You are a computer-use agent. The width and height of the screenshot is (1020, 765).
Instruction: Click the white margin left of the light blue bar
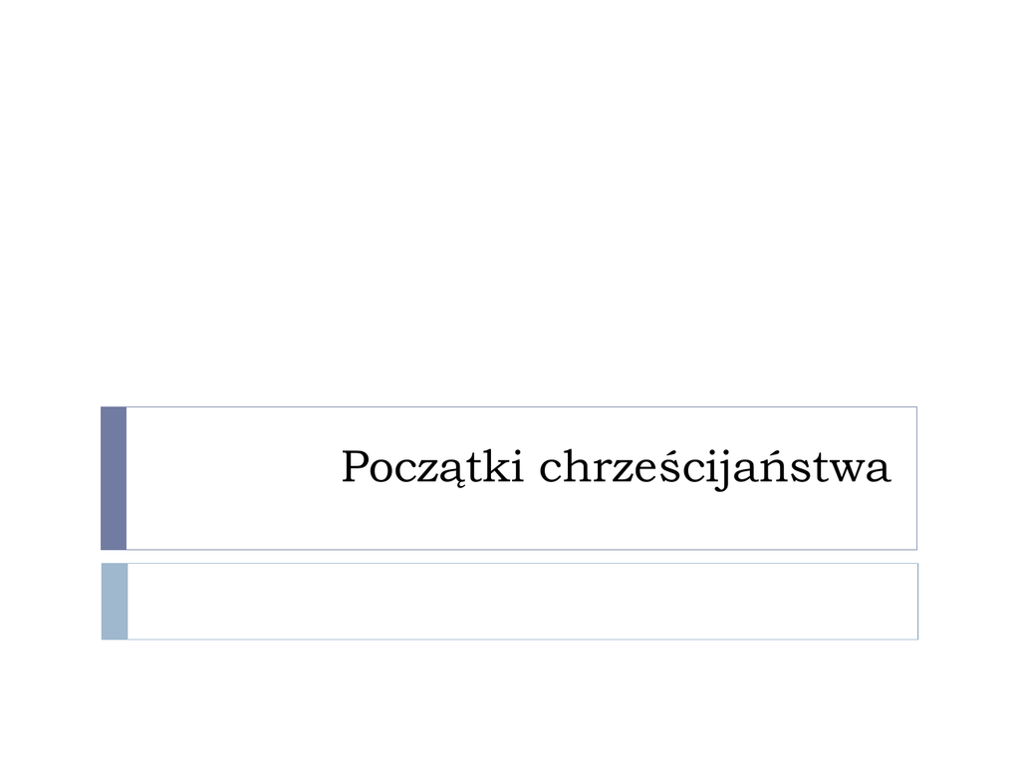pyautogui.click(x=50, y=601)
